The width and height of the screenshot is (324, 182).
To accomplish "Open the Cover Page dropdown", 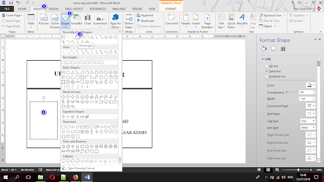I will tap(12, 15).
